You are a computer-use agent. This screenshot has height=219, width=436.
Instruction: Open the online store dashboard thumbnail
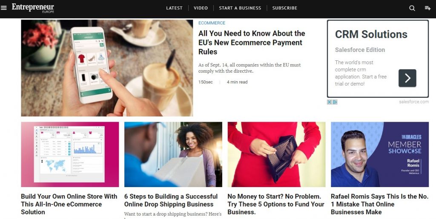pos(70,154)
